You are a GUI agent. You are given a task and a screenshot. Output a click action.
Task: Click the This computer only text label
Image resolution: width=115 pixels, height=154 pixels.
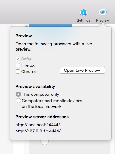pyautogui.click(x=40, y=94)
